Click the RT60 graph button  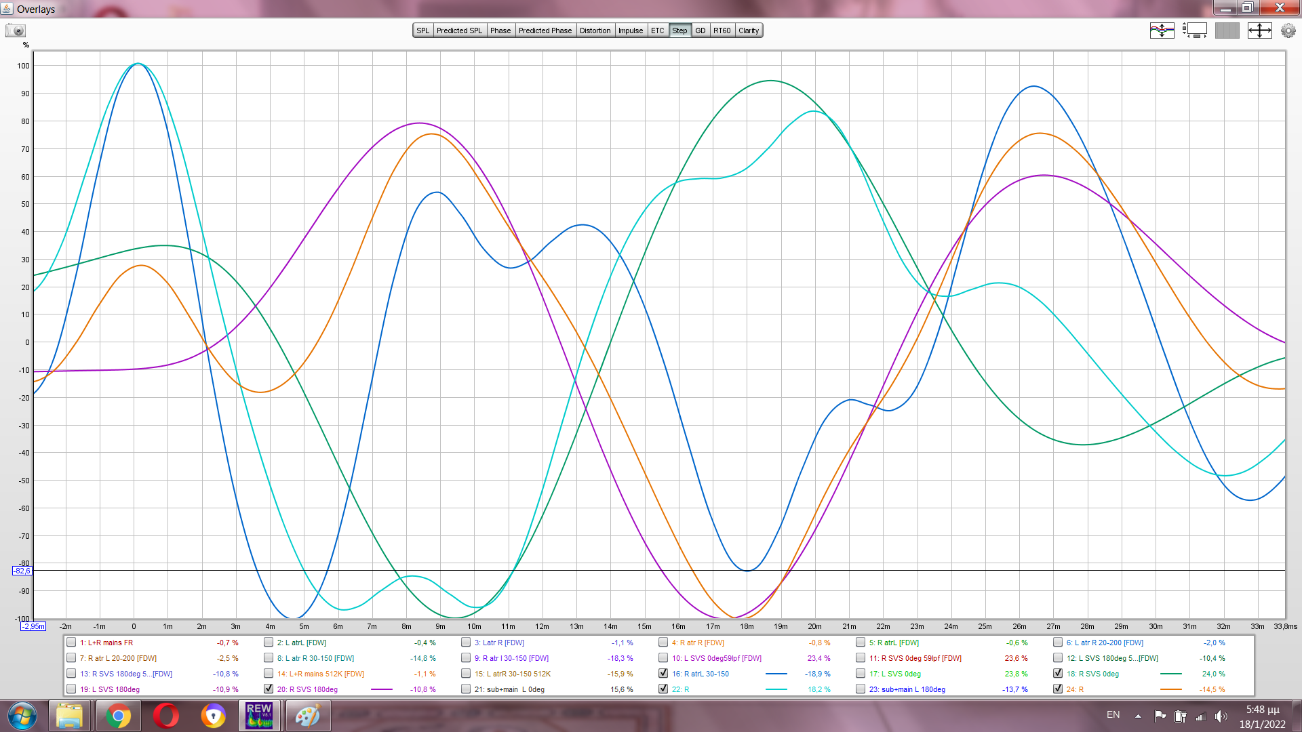tap(722, 30)
